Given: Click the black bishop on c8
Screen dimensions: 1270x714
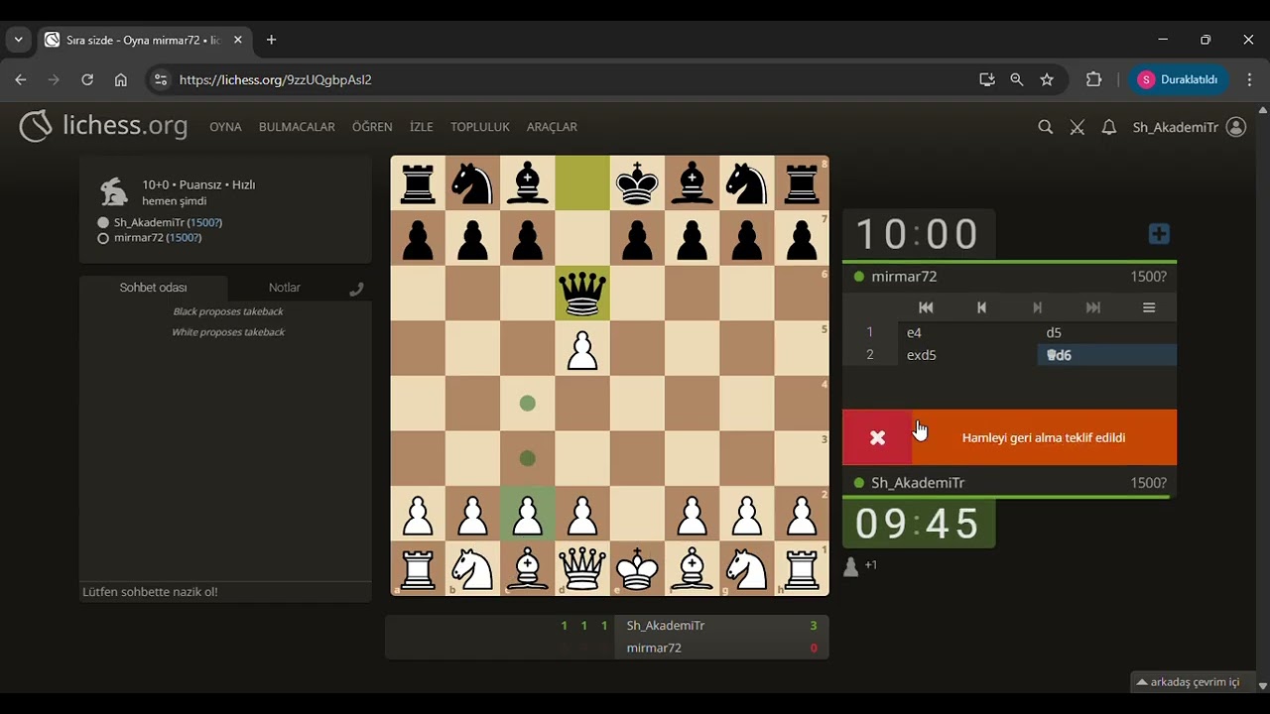Looking at the screenshot, I should pyautogui.click(x=528, y=183).
